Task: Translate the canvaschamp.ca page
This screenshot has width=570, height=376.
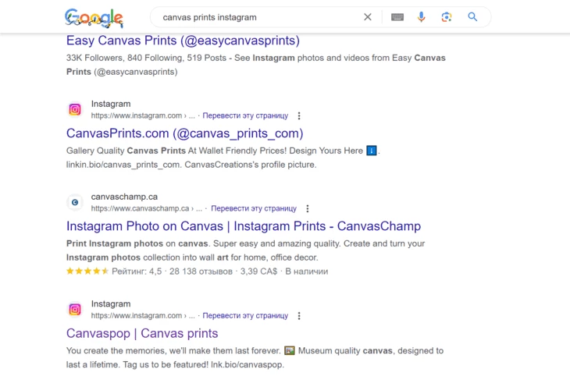Action: point(254,208)
